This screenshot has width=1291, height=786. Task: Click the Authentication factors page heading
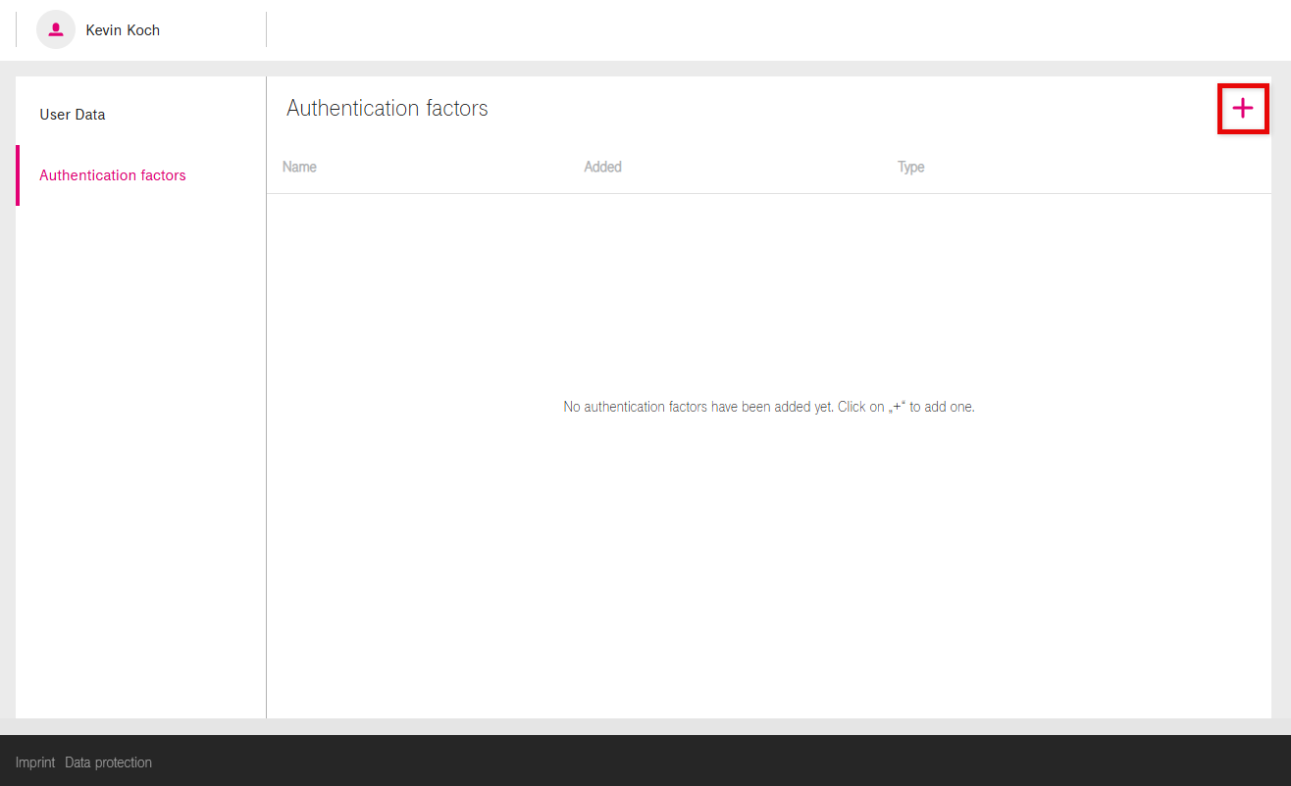[387, 109]
